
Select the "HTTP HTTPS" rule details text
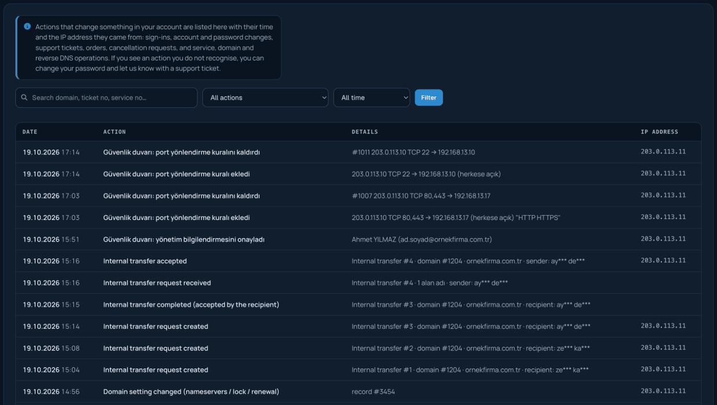click(456, 218)
